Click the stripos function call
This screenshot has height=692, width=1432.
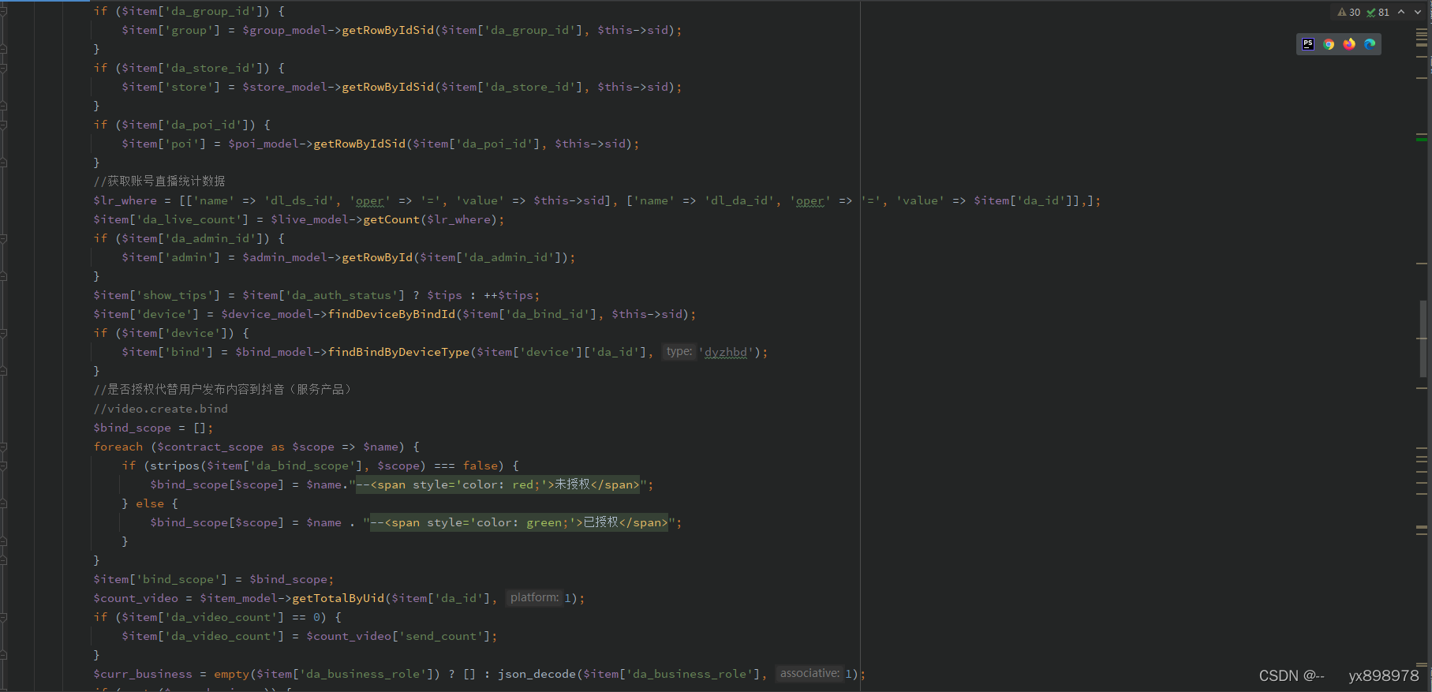point(175,466)
